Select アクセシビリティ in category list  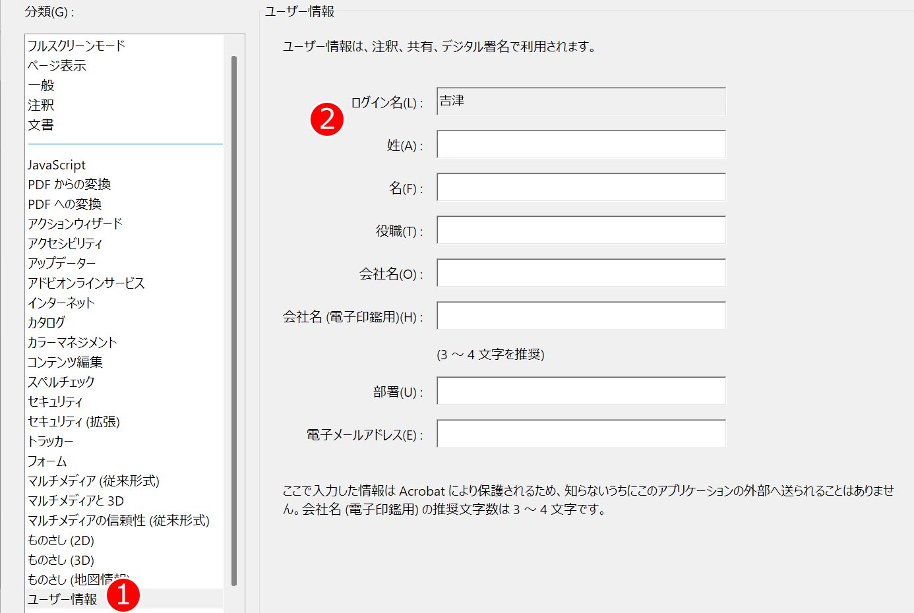tap(65, 244)
